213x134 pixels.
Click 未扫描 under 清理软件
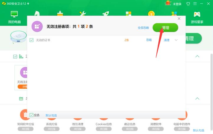point(156,129)
